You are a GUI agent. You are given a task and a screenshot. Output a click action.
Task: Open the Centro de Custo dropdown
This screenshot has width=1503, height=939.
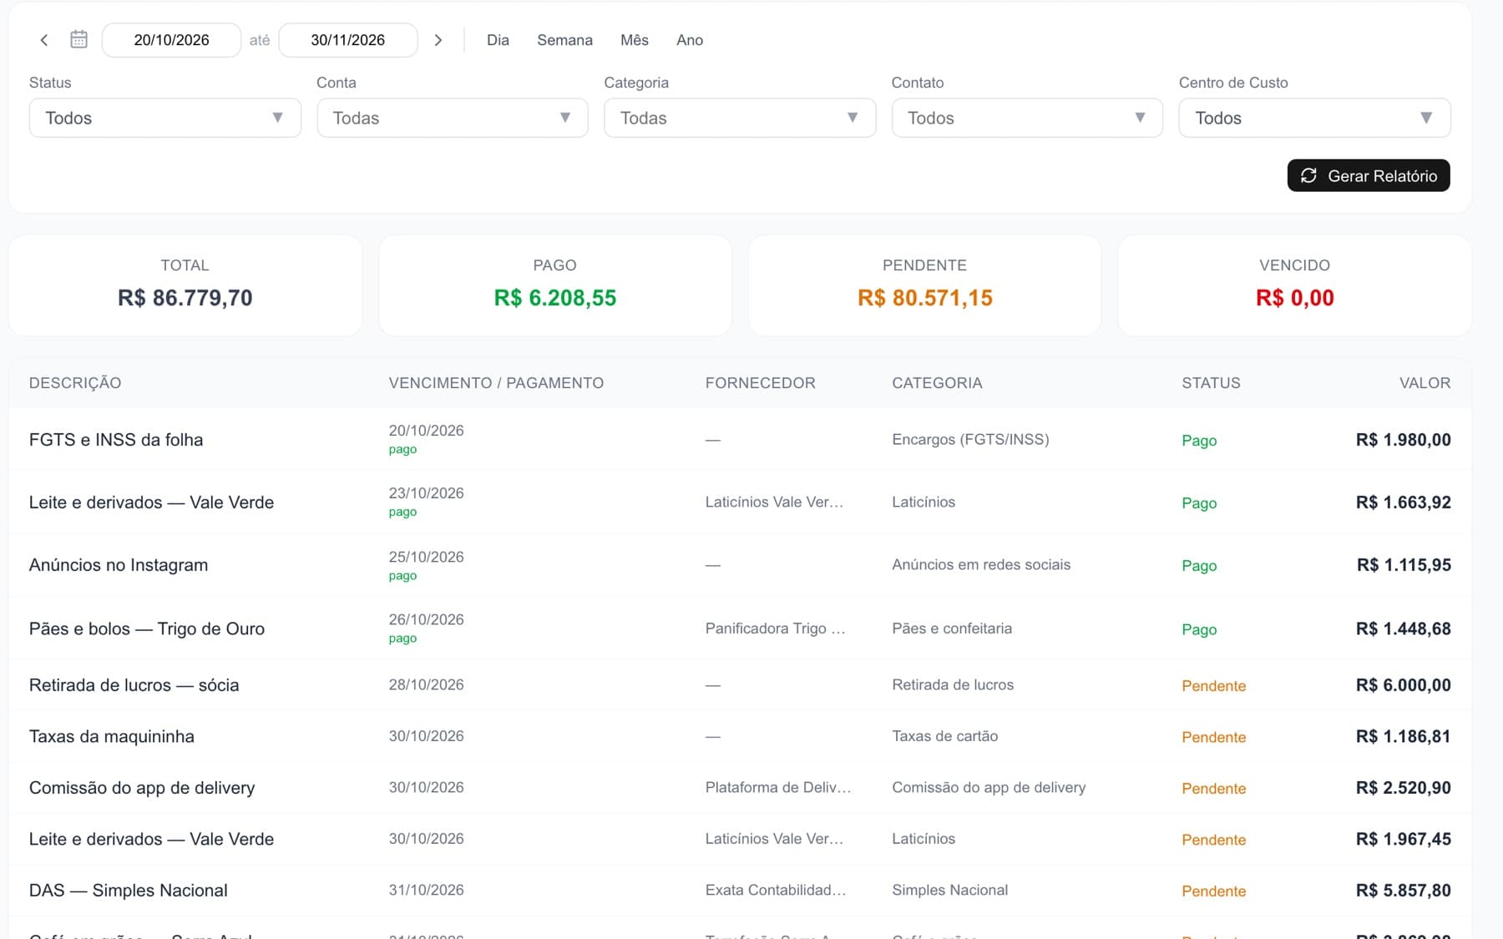coord(1314,118)
